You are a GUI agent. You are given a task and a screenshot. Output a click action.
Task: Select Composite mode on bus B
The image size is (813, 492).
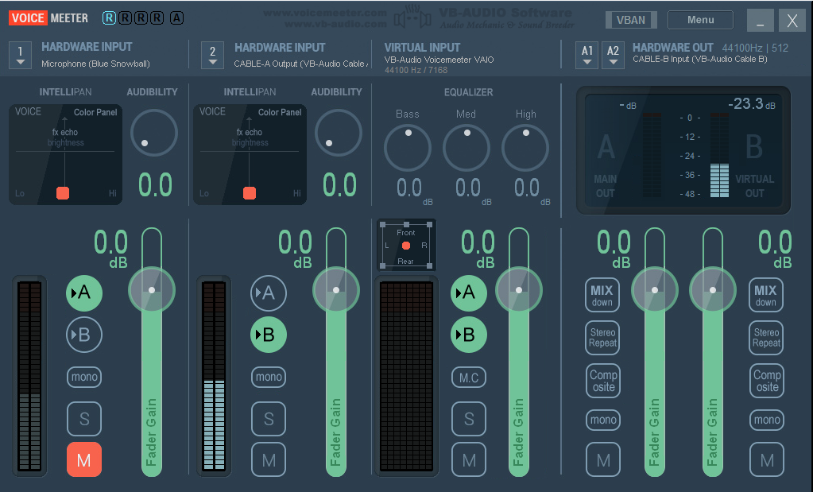[x=767, y=381]
